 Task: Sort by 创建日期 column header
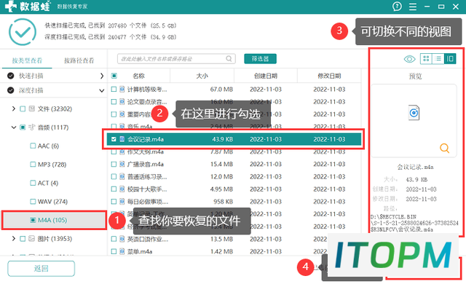266,76
